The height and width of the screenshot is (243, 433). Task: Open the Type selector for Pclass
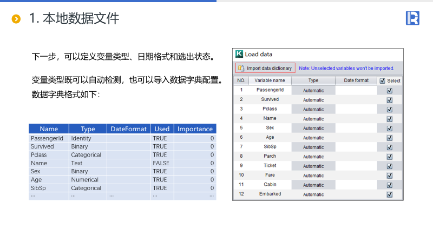(x=313, y=109)
